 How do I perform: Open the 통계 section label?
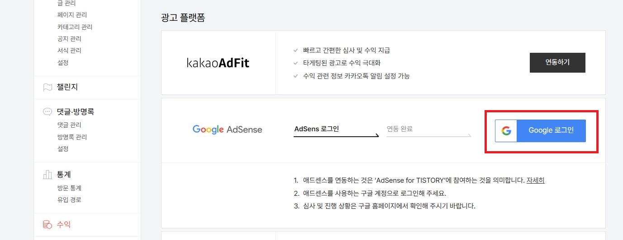point(64,175)
